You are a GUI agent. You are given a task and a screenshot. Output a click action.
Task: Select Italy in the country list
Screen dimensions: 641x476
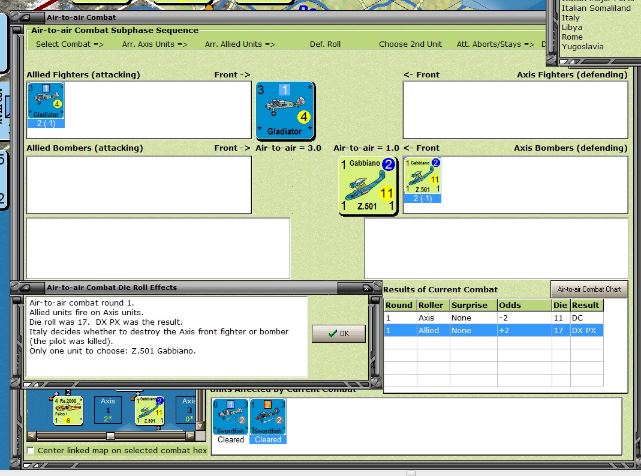click(x=570, y=18)
